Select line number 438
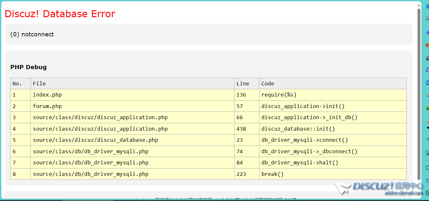 pos(241,129)
